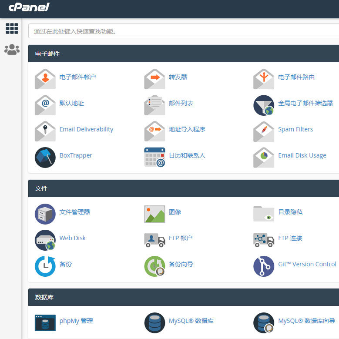The width and height of the screenshot is (339, 339).
Task: Click the 图像 link
Action: [175, 212]
